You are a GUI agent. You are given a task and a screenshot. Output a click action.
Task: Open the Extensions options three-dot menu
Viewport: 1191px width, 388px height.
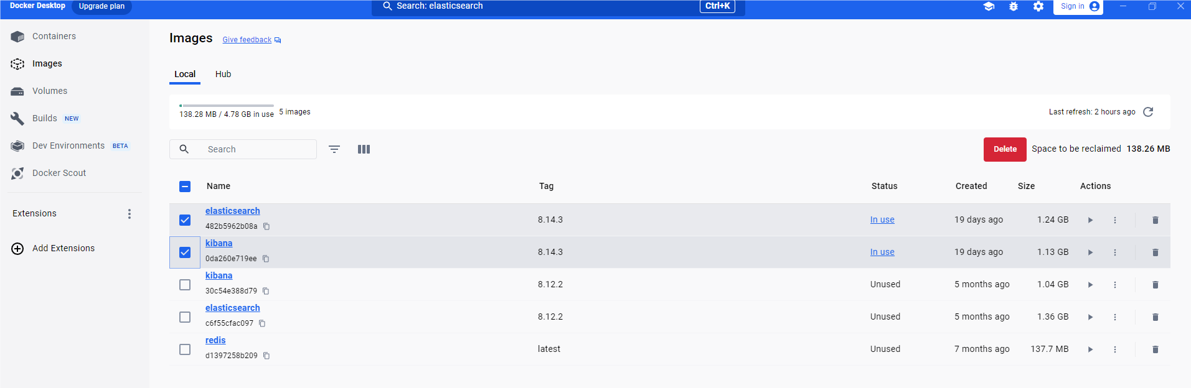pos(129,214)
